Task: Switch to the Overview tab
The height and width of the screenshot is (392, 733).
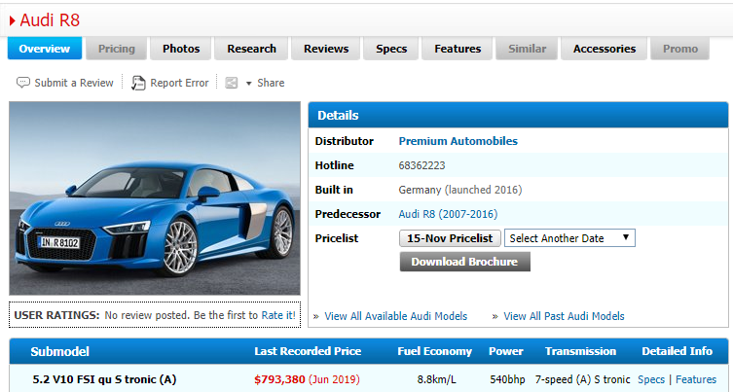Action: click(45, 49)
